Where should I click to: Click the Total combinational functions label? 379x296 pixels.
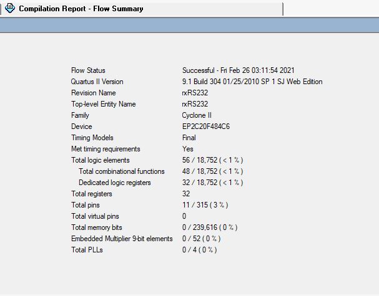[121, 171]
